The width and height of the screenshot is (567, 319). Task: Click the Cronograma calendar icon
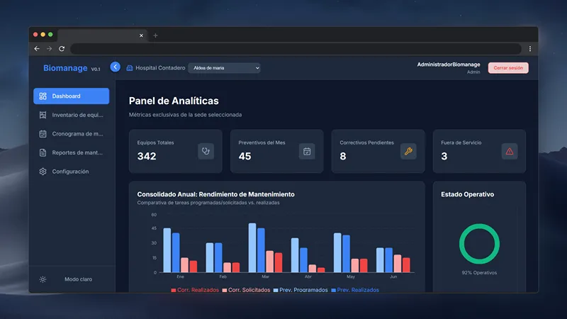(x=43, y=134)
